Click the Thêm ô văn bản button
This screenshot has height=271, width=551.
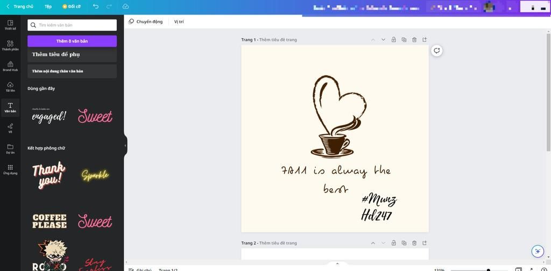[x=72, y=41]
